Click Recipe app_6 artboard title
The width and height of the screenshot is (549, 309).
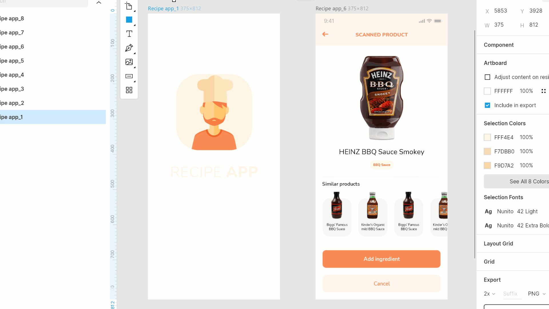(x=331, y=9)
